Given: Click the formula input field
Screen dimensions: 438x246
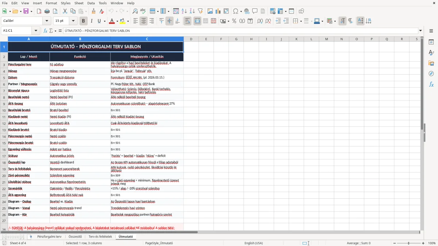Looking at the screenshot, I should click(x=241, y=31).
